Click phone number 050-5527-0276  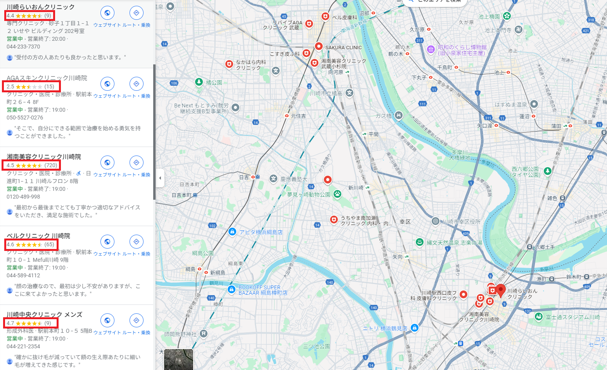pyautogui.click(x=25, y=118)
